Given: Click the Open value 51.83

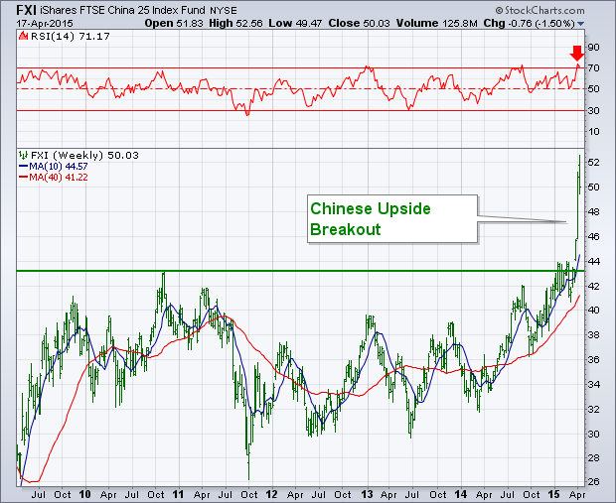Looking at the screenshot, I should tap(190, 24).
